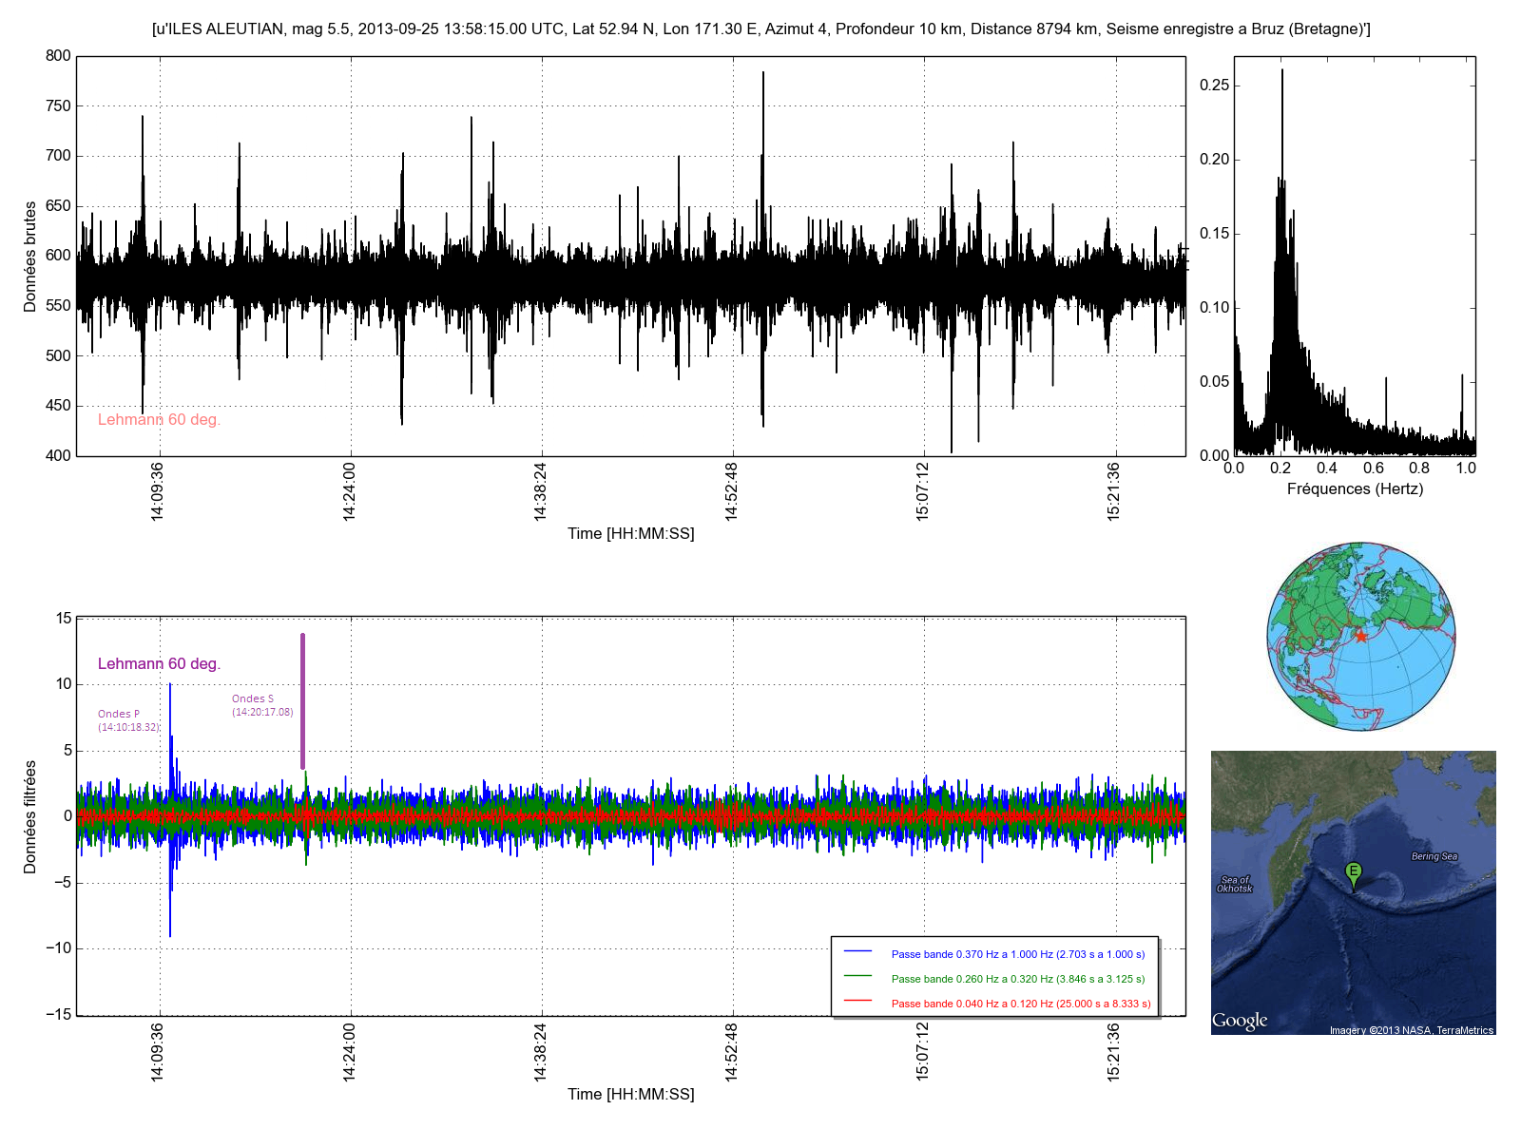The width and height of the screenshot is (1521, 1129).
Task: Open the Imagery NASA TerraMetrics attribution
Action: click(x=1411, y=1030)
